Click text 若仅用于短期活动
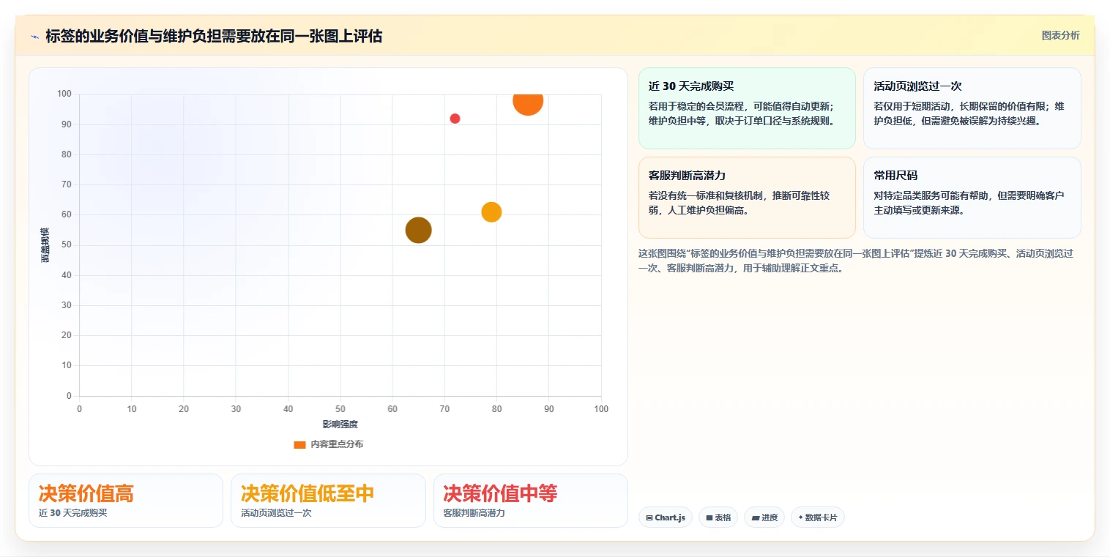 (914, 106)
